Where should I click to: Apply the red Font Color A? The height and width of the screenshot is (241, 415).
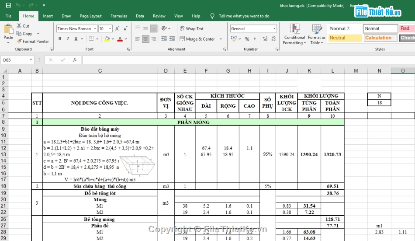pyautogui.click(x=120, y=38)
